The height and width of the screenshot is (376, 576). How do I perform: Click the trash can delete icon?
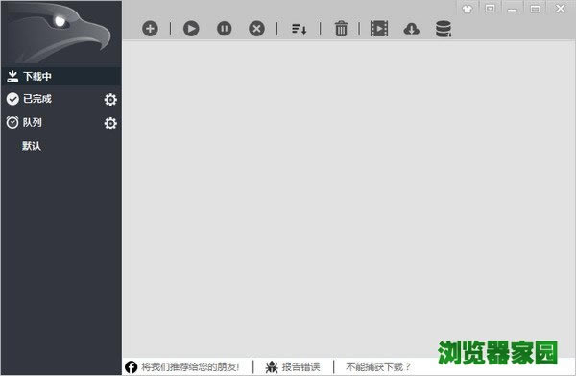[x=341, y=29]
